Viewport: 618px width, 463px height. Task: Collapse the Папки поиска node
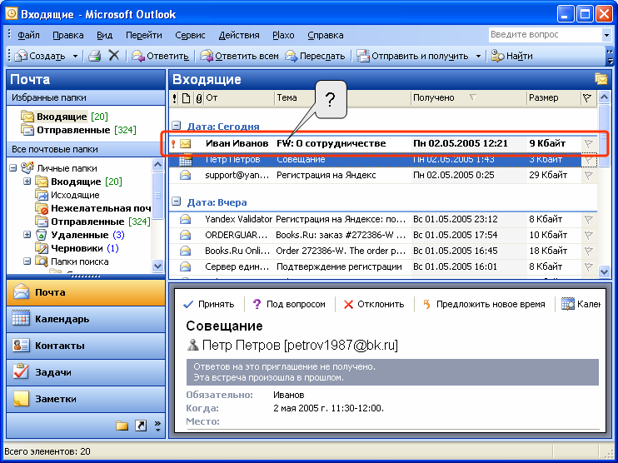[x=27, y=261]
